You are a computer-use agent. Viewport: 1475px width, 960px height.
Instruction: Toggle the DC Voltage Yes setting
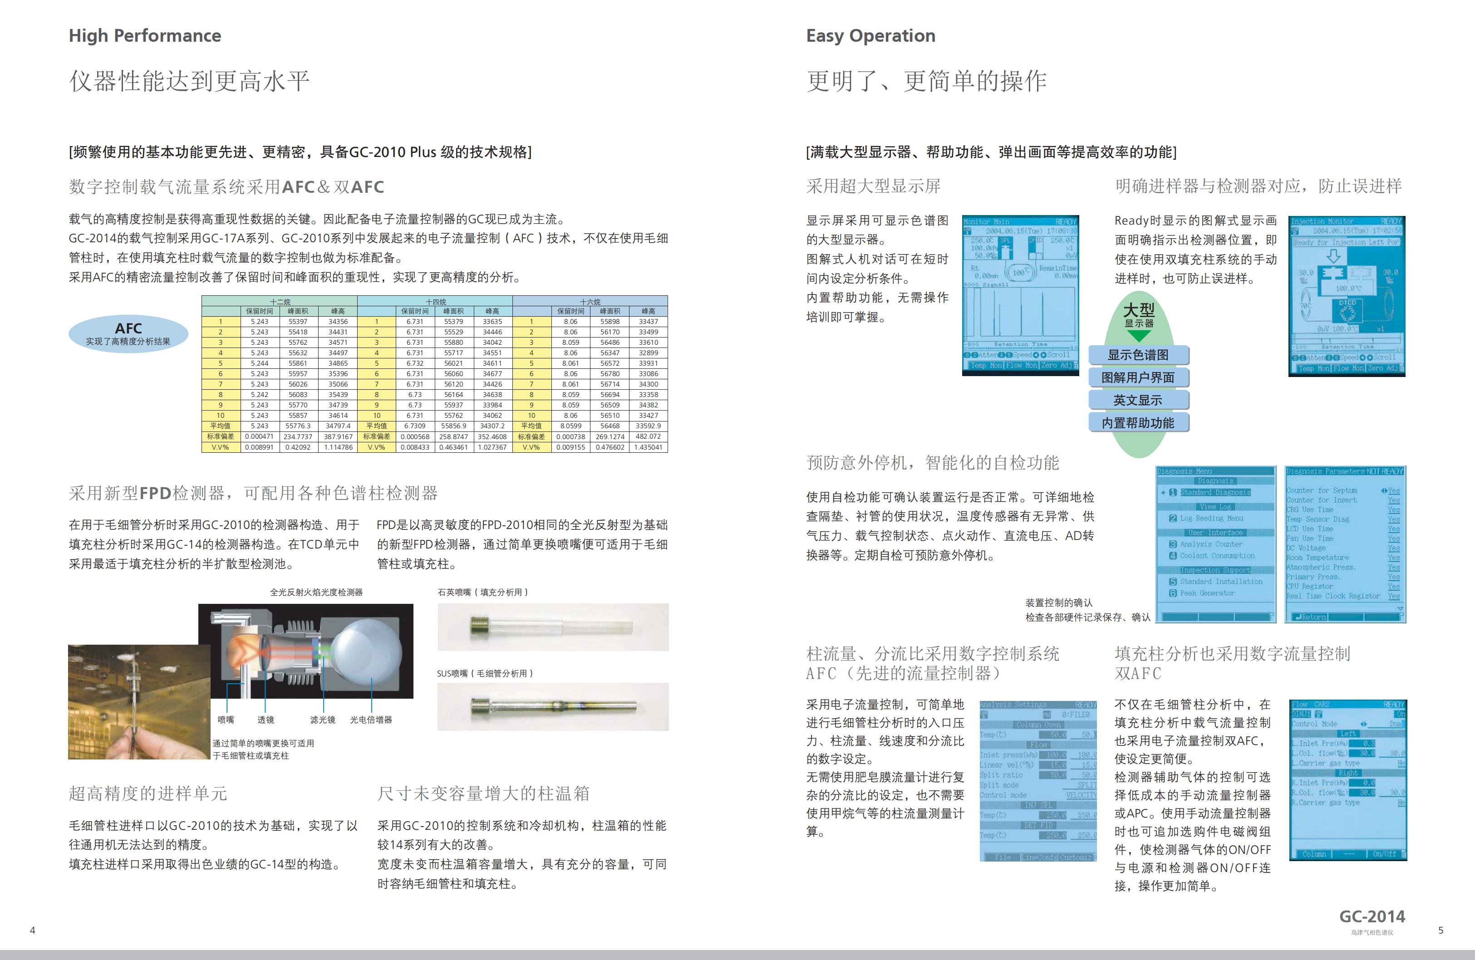(1394, 548)
